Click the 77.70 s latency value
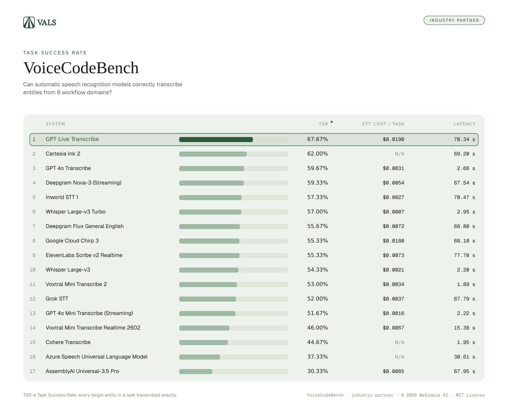Screen dimensions: 508x406 click(x=464, y=255)
